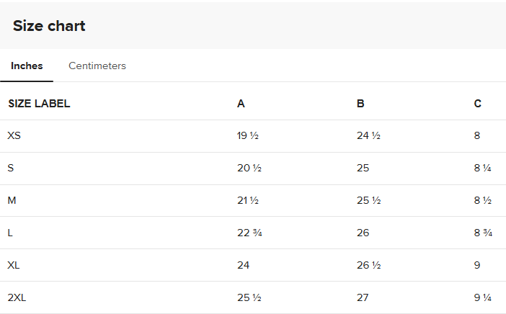The height and width of the screenshot is (314, 506).
Task: Select the Inches tab
Action: [27, 66]
